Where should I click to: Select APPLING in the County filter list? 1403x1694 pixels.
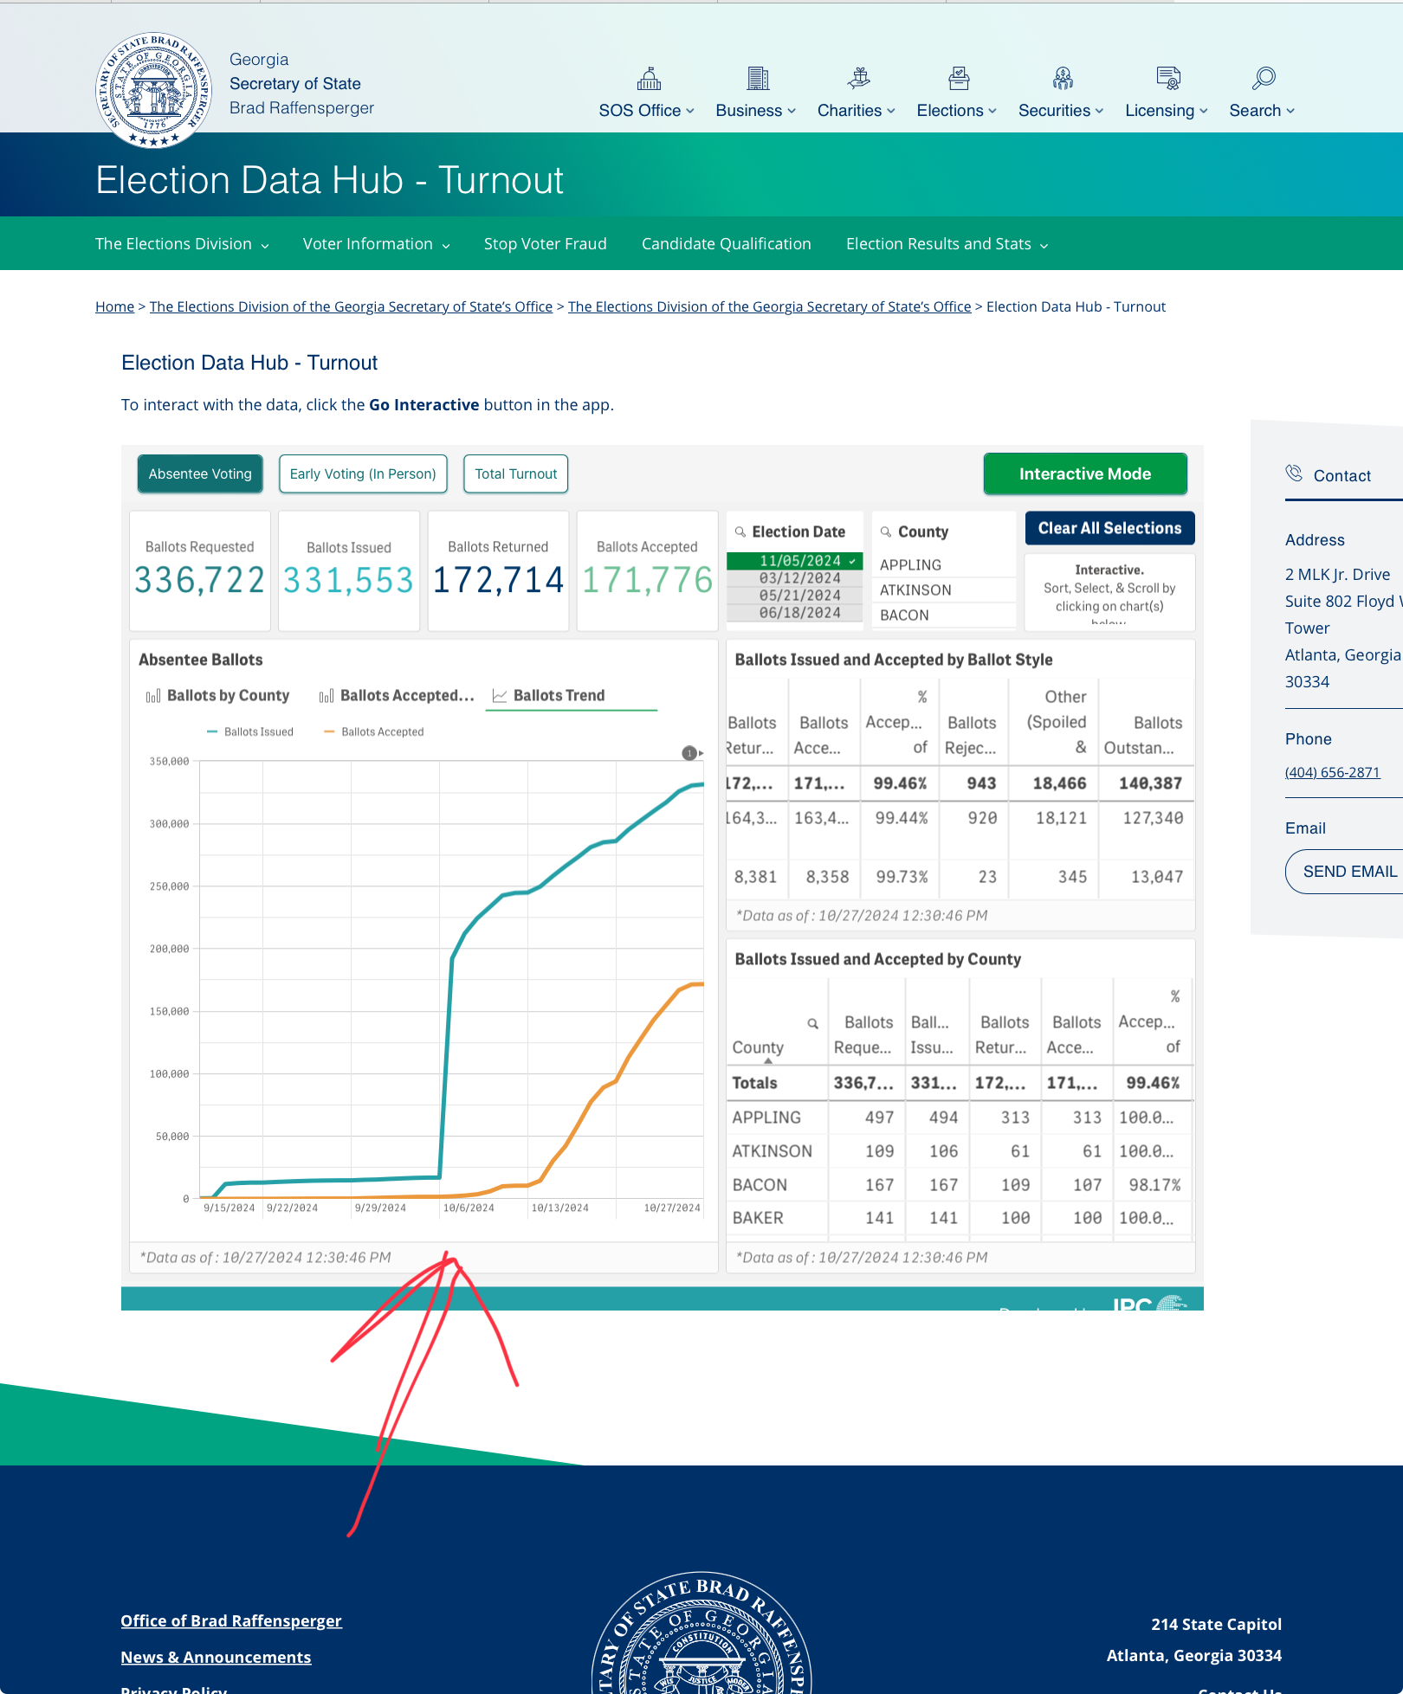click(x=944, y=564)
